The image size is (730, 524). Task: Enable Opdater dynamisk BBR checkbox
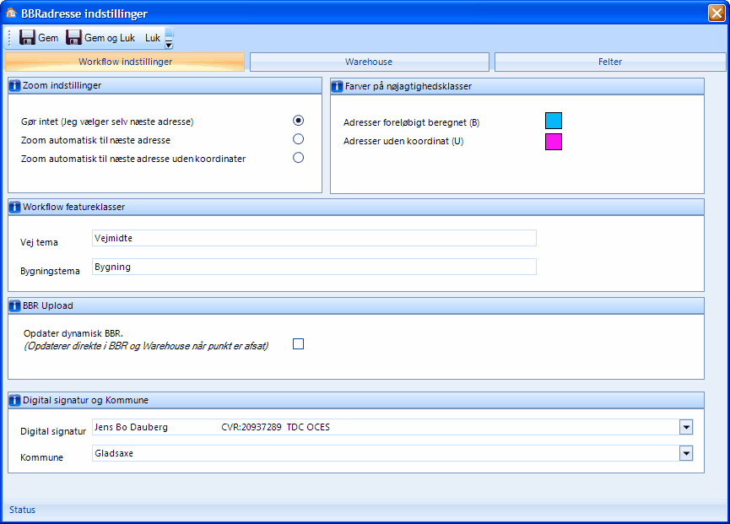click(299, 344)
